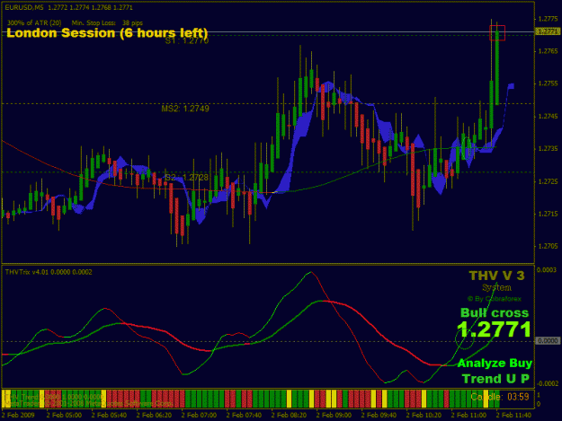Image resolution: width=562 pixels, height=421 pixels.
Task: Click the 'London Session (6 hours left)' banner
Action: click(x=107, y=33)
